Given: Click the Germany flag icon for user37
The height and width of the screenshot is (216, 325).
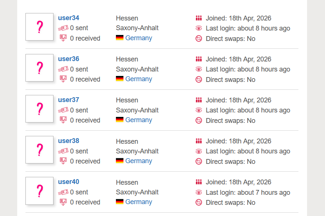Looking at the screenshot, I should coord(120,120).
